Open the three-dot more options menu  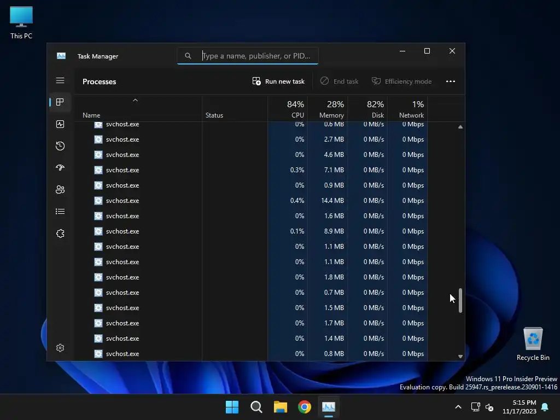click(451, 81)
